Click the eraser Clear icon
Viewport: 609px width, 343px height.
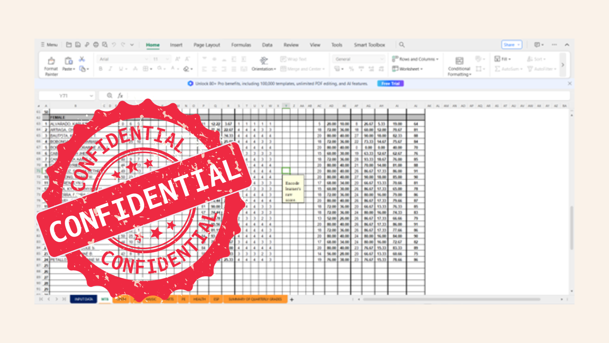[187, 69]
